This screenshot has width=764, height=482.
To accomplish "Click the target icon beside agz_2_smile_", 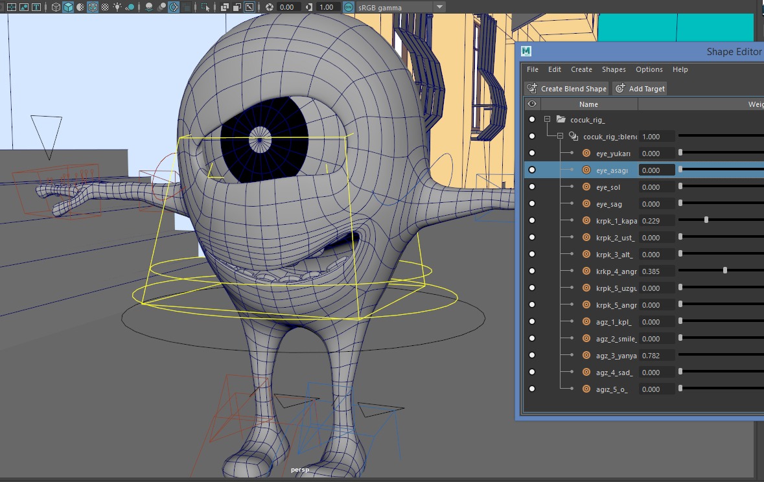I will click(x=586, y=339).
